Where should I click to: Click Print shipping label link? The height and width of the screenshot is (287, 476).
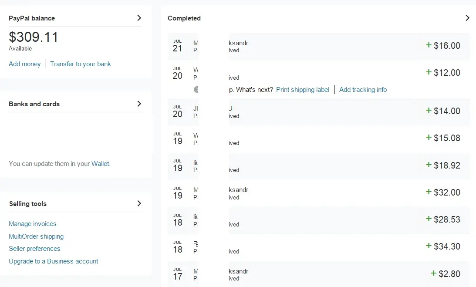(303, 90)
